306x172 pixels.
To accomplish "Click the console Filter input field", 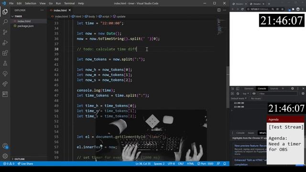I will click(x=278, y=94).
